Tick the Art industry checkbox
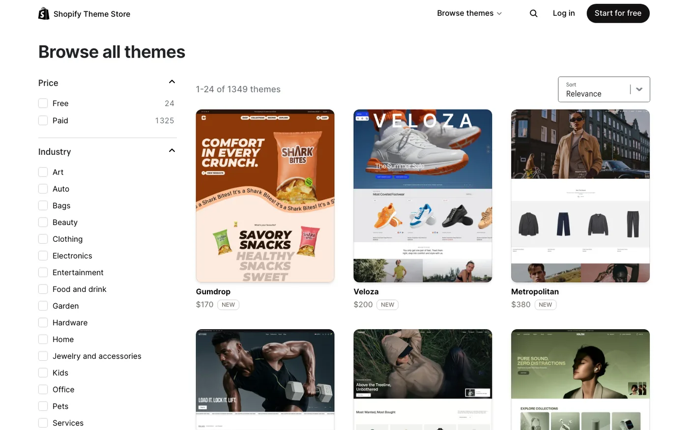This screenshot has height=430, width=688. (43, 172)
